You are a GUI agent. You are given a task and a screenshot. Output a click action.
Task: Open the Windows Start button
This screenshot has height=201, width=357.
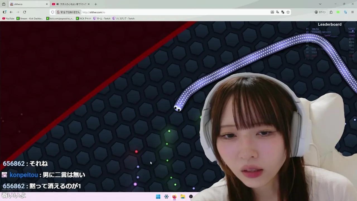pos(158,197)
